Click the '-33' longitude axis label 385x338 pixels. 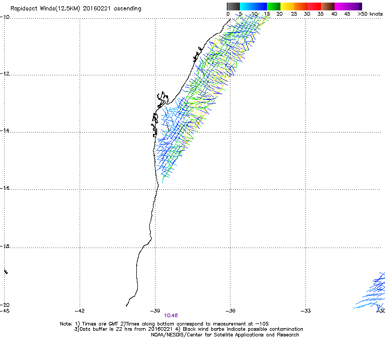[x=305, y=311]
